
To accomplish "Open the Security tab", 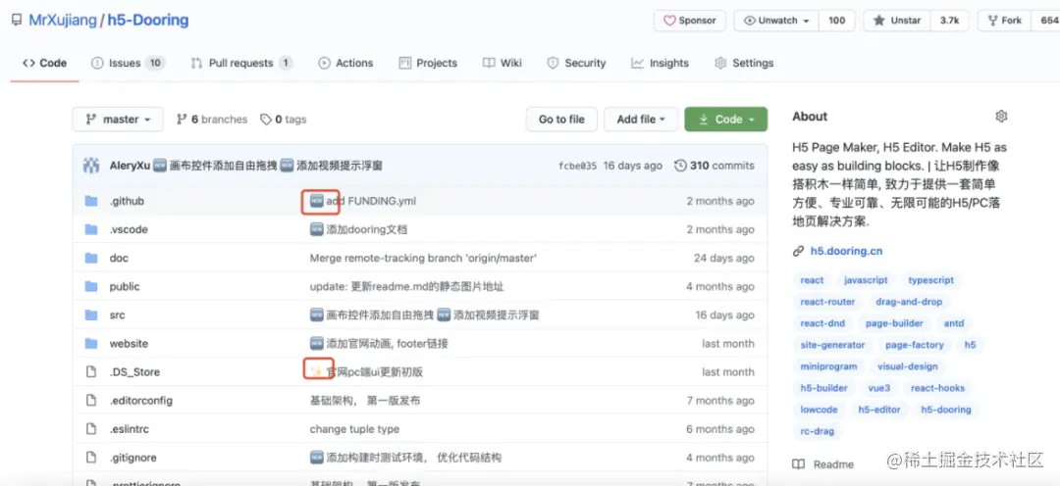I will [576, 63].
